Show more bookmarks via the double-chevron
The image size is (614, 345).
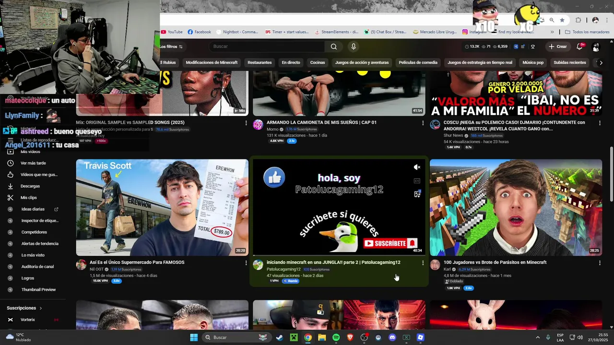click(552, 32)
